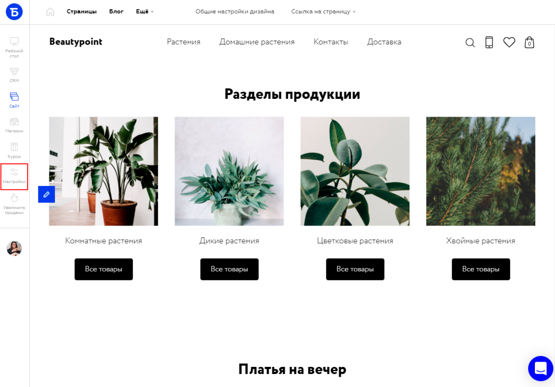Open the CRM section in sidebar
Screen dimensions: 555x387
(14, 75)
